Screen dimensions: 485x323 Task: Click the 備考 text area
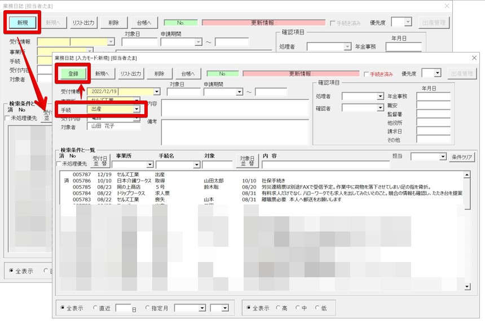pyautogui.click(x=235, y=132)
